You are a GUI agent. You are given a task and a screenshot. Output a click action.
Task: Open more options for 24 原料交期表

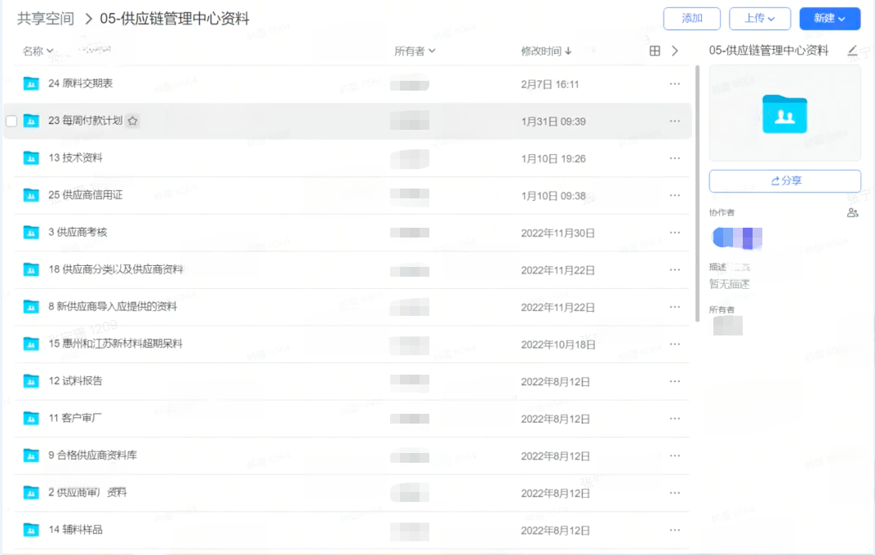674,84
